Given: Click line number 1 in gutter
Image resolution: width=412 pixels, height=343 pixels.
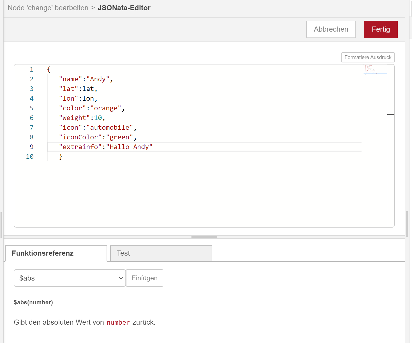Looking at the screenshot, I should click(x=32, y=69).
